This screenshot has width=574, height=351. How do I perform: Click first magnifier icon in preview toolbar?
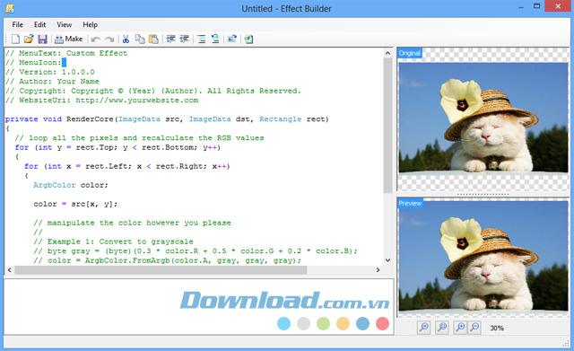[424, 327]
